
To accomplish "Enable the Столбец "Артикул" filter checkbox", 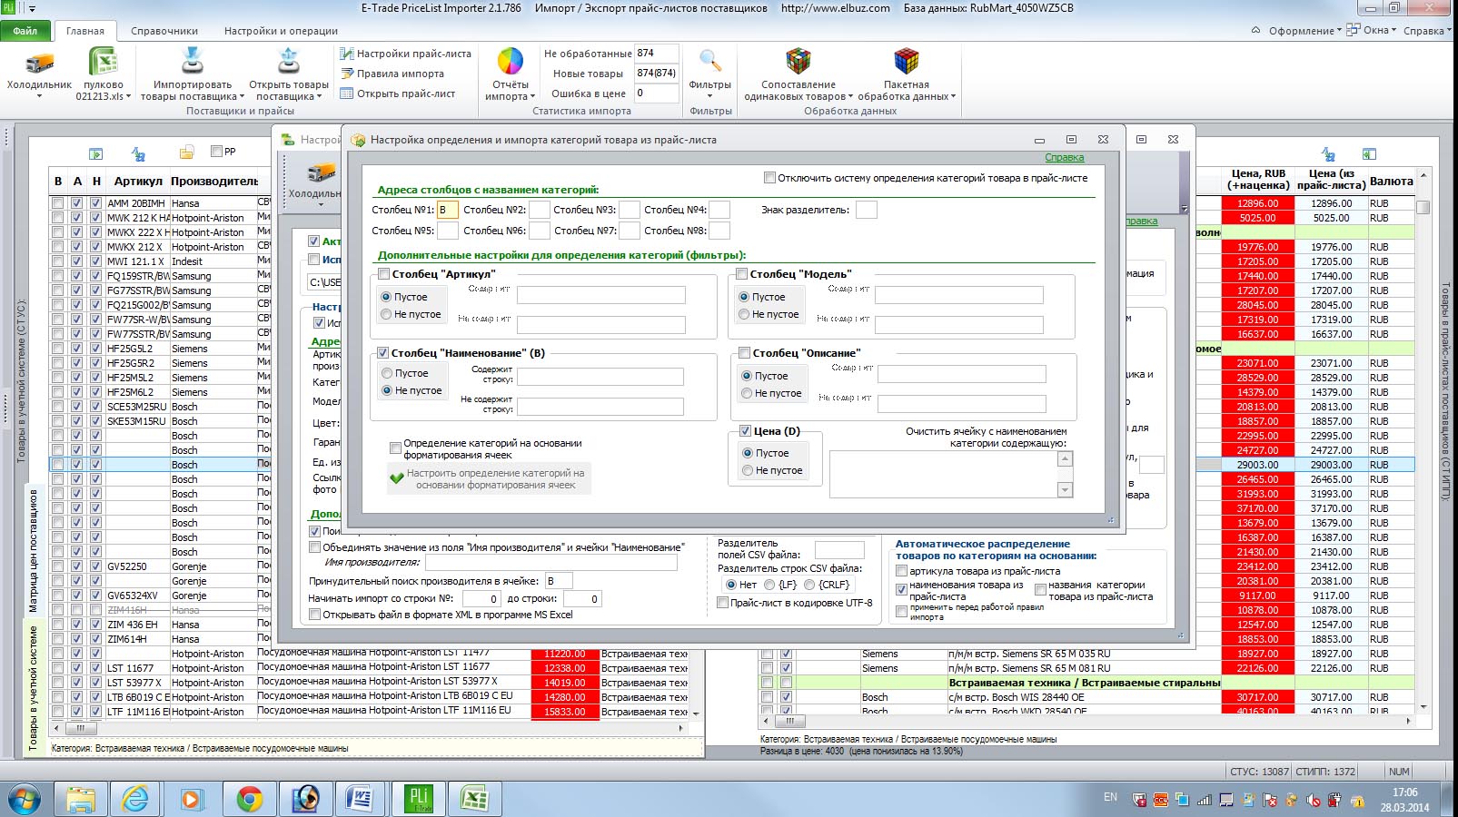I will tap(383, 273).
